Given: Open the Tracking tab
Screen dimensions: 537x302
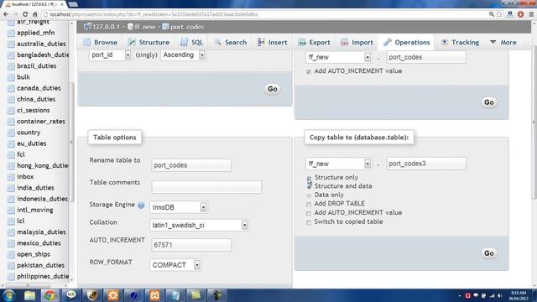Looking at the screenshot, I should (x=460, y=43).
